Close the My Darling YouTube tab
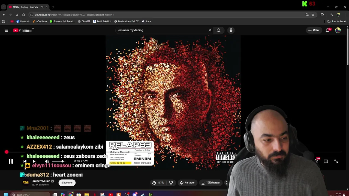Image resolution: width=349 pixels, height=196 pixels. coord(46,7)
